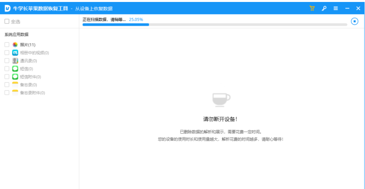
Task: Check the 相册中的视频(0) checkbox
Action: (x=7, y=53)
